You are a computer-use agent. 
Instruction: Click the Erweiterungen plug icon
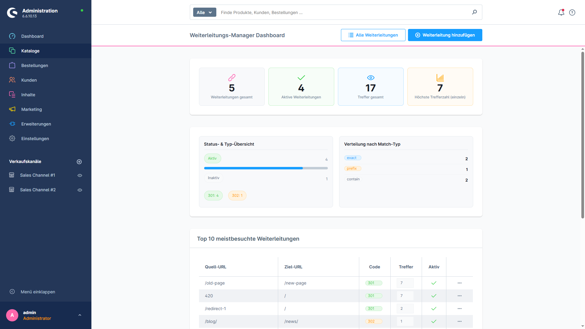point(12,124)
